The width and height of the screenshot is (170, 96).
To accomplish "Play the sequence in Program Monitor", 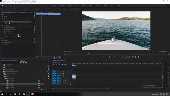I will (116, 57).
